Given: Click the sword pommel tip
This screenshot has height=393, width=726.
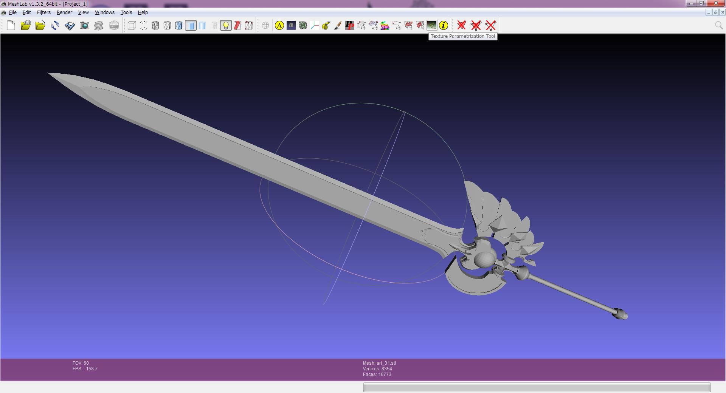Looking at the screenshot, I should [621, 314].
